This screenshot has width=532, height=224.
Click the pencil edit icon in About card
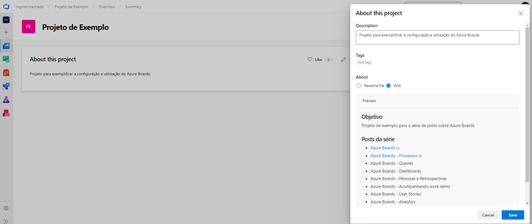[x=343, y=60]
